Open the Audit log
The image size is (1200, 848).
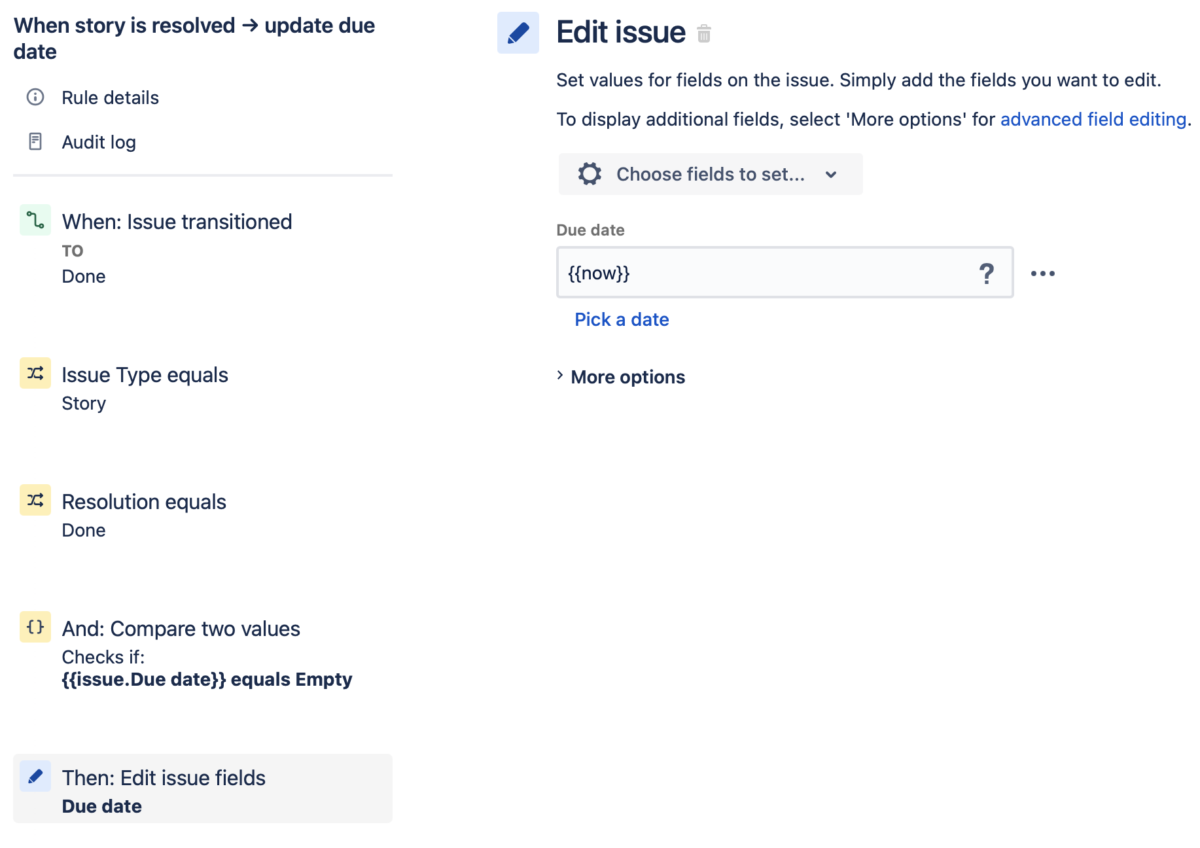(98, 141)
